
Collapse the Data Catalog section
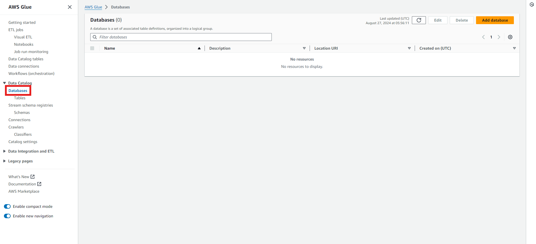coord(4,83)
